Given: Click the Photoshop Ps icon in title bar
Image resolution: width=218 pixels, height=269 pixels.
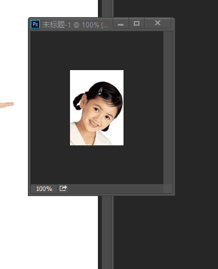Looking at the screenshot, I should [x=35, y=25].
